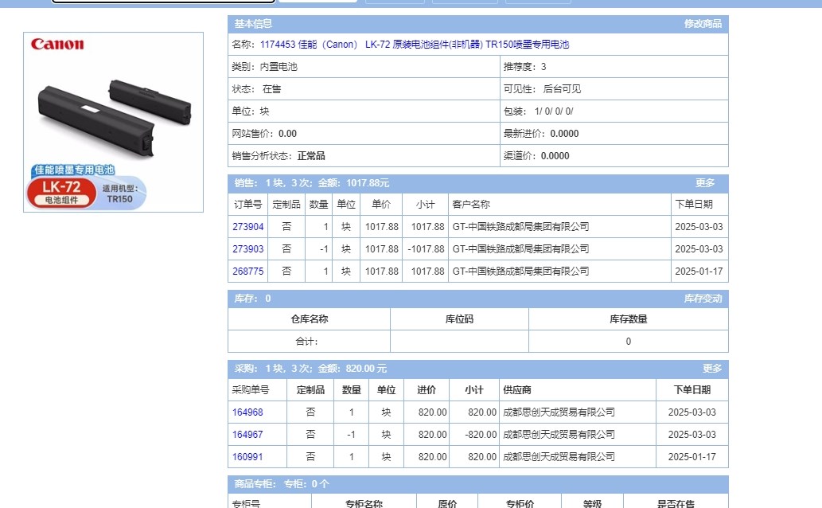Click the 销售分析状态: 正常品 cell
Screen dimensions: 822x508
364,156
